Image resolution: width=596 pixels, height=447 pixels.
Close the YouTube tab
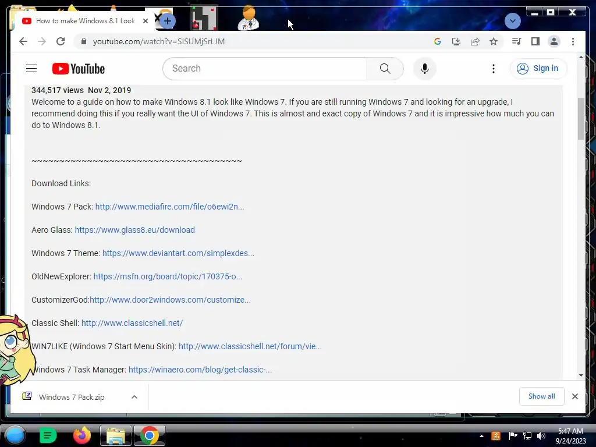point(145,21)
